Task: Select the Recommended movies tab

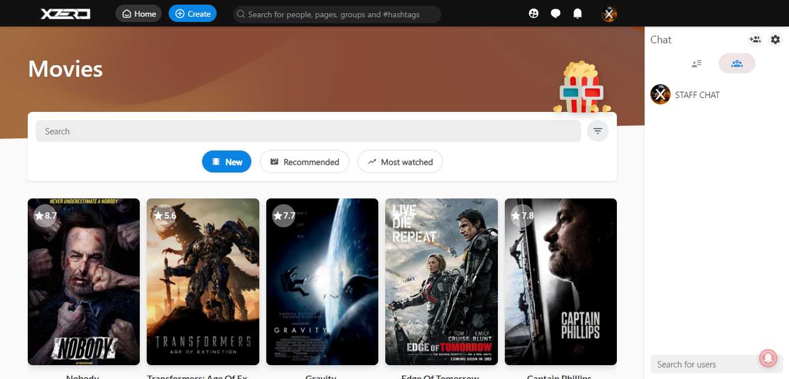Action: (304, 162)
